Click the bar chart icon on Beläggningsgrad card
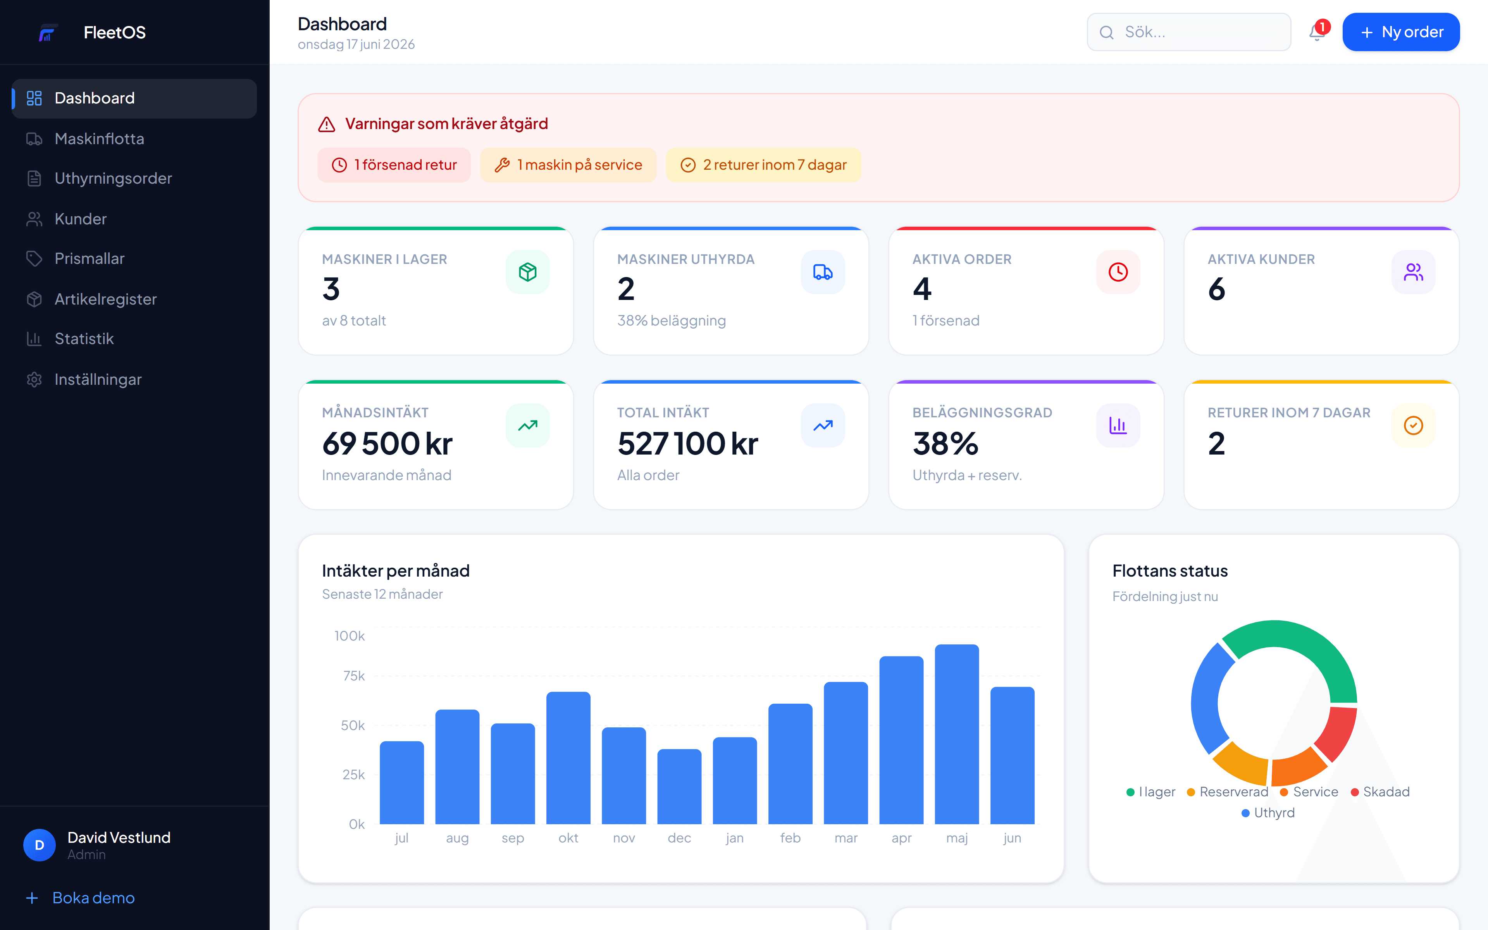Viewport: 1488px width, 930px height. pos(1118,425)
